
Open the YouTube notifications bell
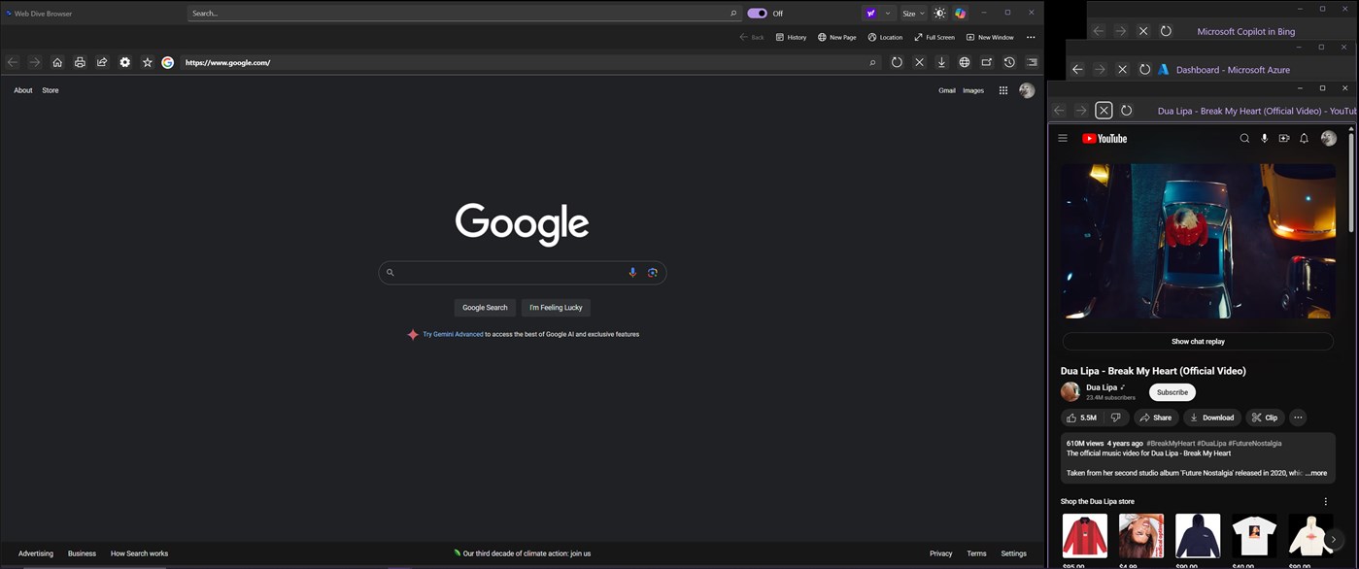tap(1304, 138)
